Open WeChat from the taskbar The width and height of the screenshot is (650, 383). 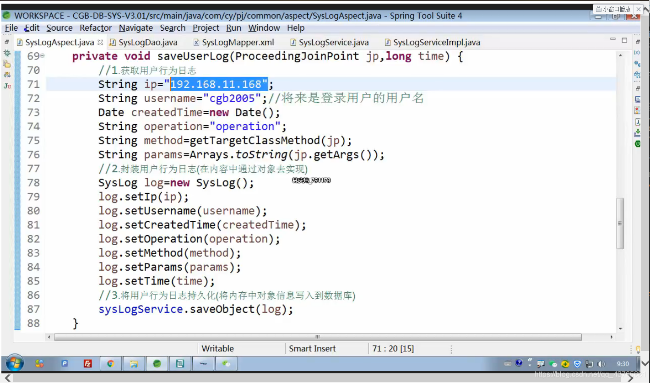pyautogui.click(x=227, y=364)
